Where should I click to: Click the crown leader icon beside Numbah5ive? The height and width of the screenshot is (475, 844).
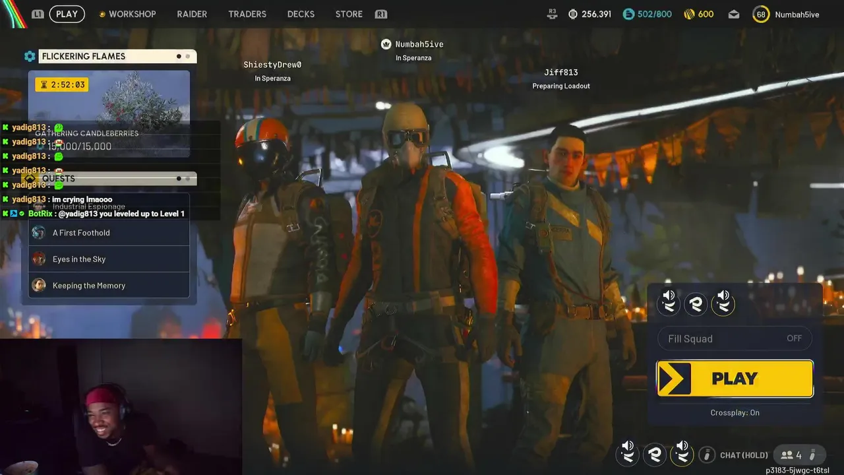[x=386, y=44]
